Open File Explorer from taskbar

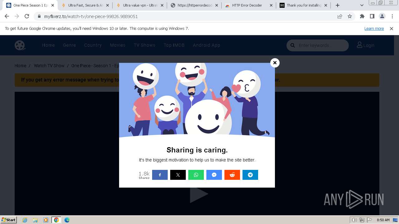35,220
